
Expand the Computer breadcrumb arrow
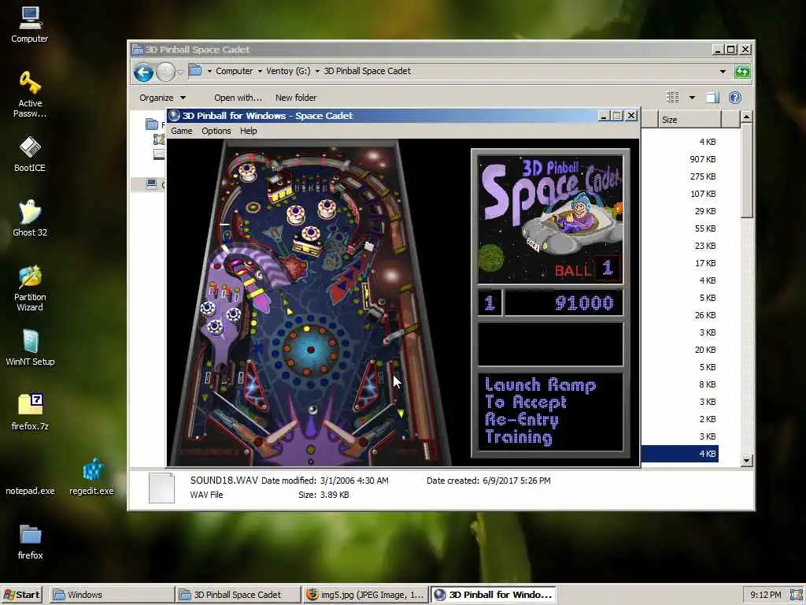[x=260, y=71]
